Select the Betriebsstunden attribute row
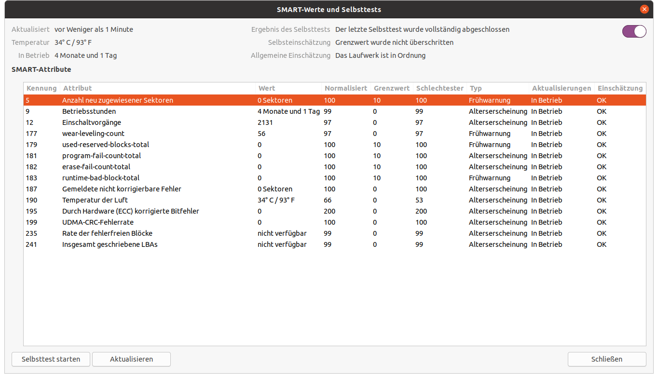The width and height of the screenshot is (658, 378). coord(335,111)
